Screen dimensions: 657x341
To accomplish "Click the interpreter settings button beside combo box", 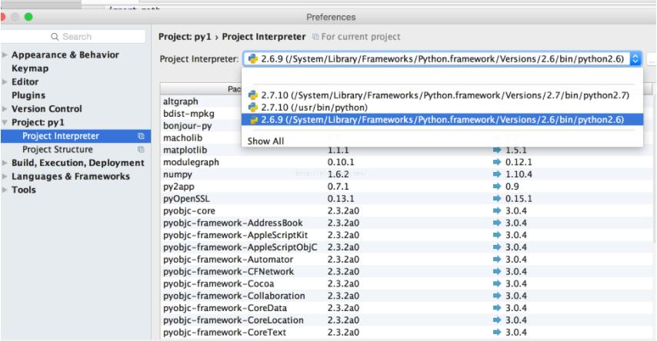I will (652, 58).
